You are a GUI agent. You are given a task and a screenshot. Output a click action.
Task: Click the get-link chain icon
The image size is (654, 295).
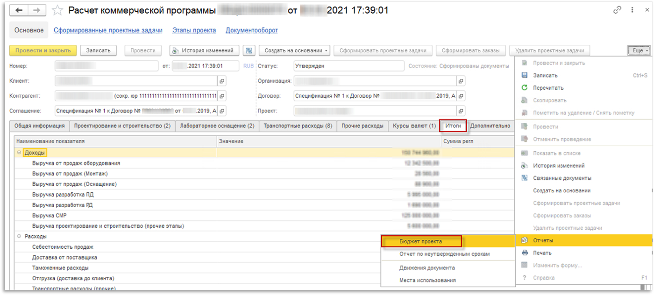click(618, 10)
